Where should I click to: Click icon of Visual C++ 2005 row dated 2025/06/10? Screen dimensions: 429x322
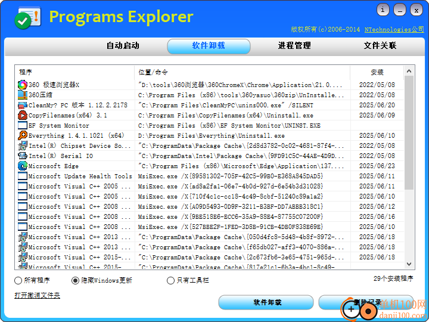23,196
